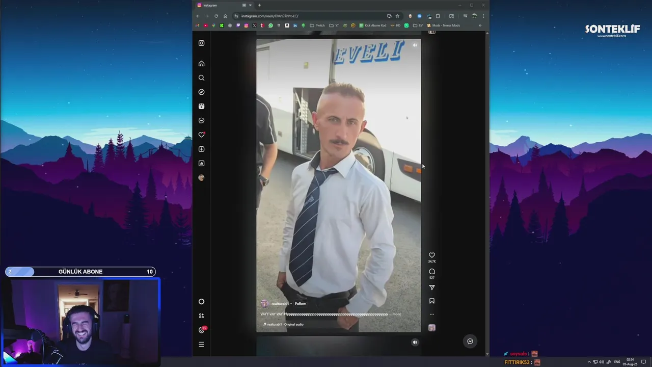
Task: Open the Kick bookmark icon
Action: click(222, 25)
